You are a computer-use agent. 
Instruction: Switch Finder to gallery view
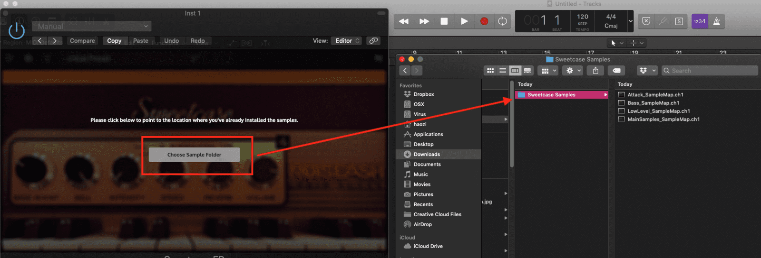coord(527,71)
